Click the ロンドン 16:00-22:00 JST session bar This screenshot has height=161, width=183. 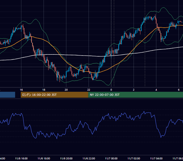54,95
